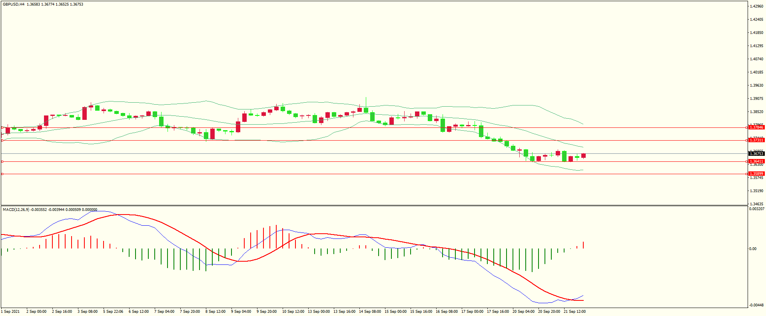Click the horizontal line at 1.37311

pyautogui.click(x=374, y=140)
